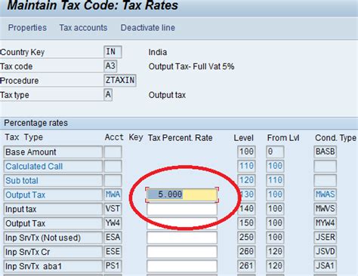Click condition type JSA1
This screenshot has width=358, height=276.
[x=325, y=266]
